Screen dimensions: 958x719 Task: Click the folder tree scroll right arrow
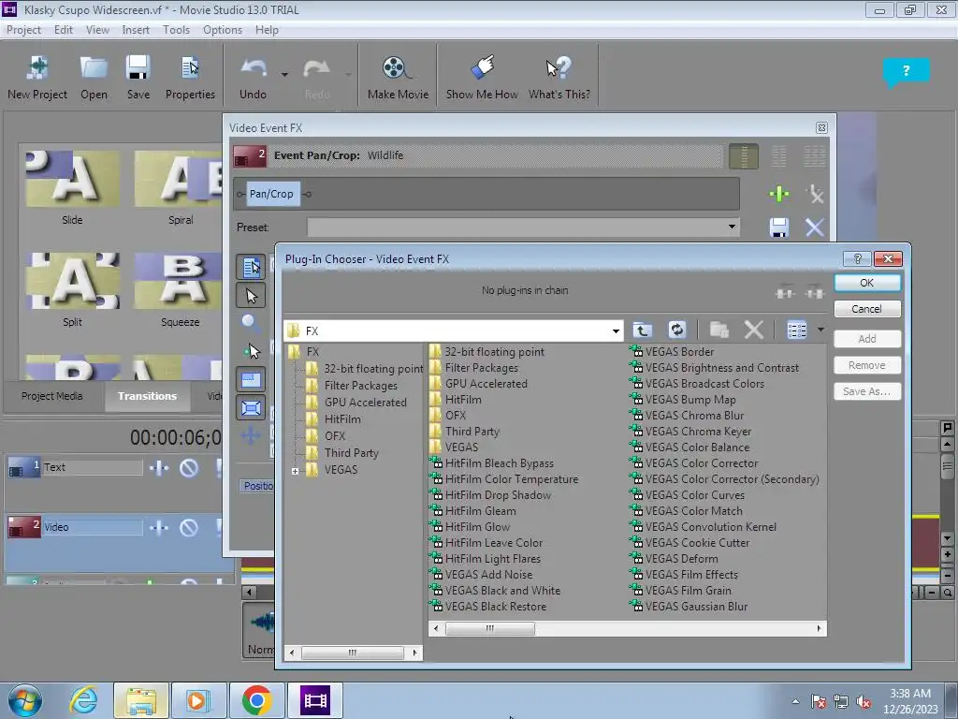tap(414, 653)
